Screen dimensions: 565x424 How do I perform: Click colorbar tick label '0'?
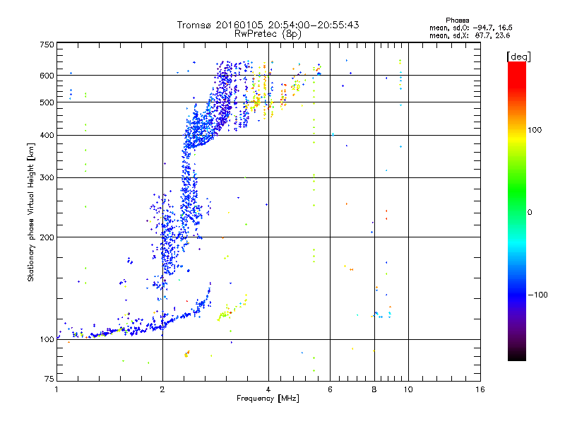(x=530, y=213)
